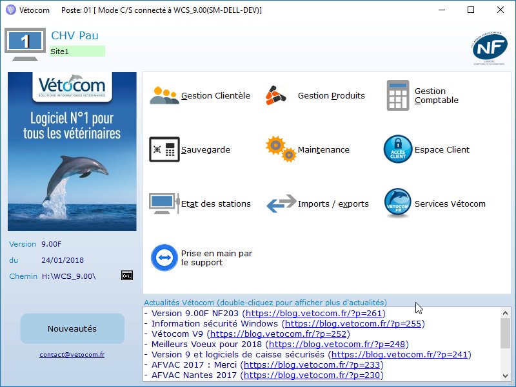The image size is (516, 387).
Task: Open the Services Vétocom dolphin icon
Action: [398, 203]
